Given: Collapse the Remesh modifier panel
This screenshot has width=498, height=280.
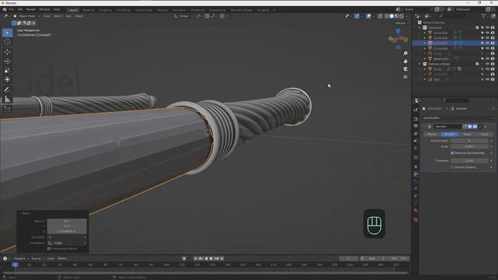Looking at the screenshot, I should [x=425, y=126].
